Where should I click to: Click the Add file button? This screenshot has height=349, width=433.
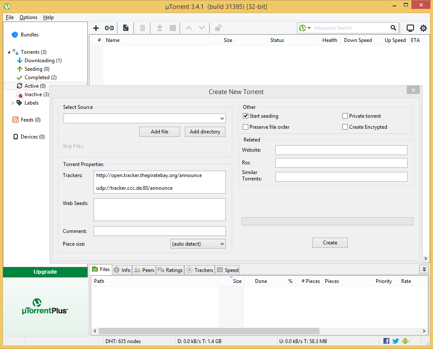point(160,132)
